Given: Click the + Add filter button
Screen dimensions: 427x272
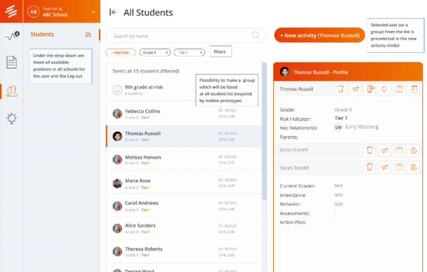Looking at the screenshot, I should [x=121, y=52].
